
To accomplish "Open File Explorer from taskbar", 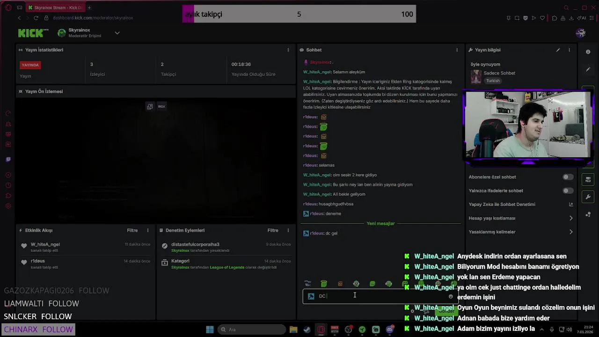I will pos(293,330).
